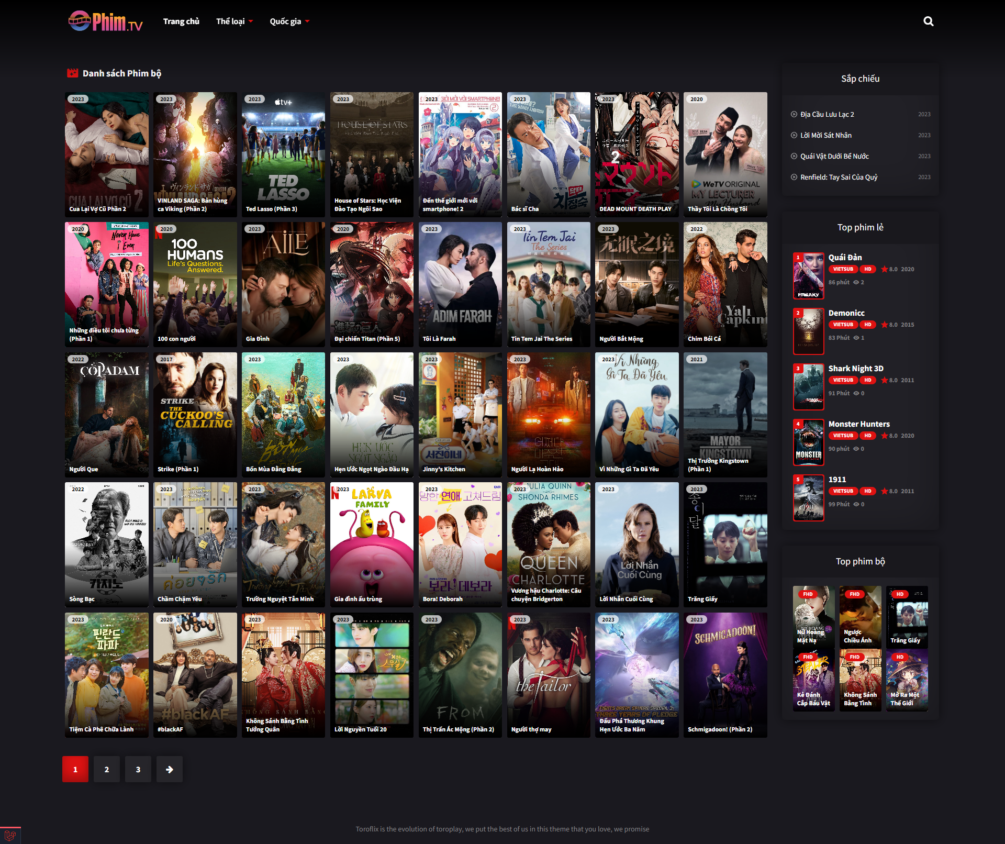Click the VIETSUB badge on Shark Night 3D
The image size is (1005, 844).
[843, 380]
